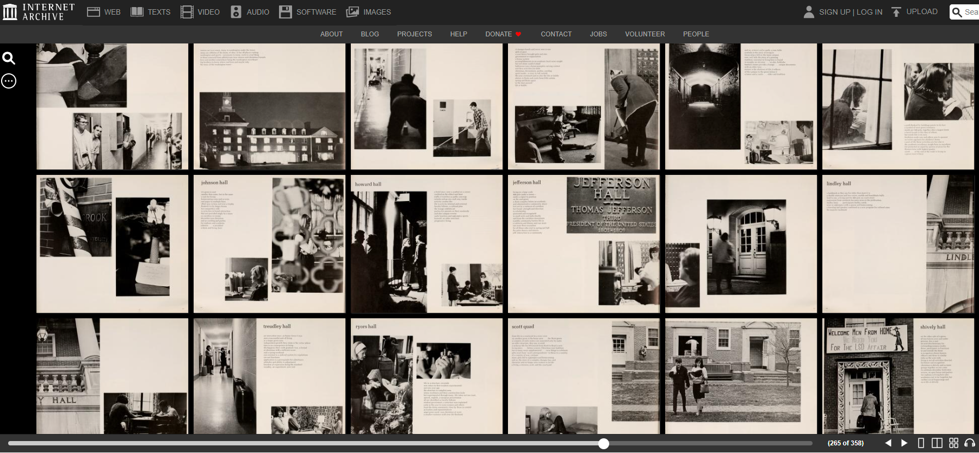Click the Upload arrow icon
The width and height of the screenshot is (979, 453).
click(896, 12)
